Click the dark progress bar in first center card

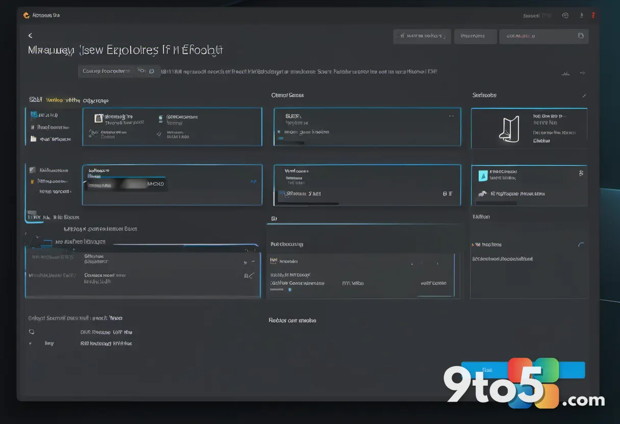coord(291,143)
